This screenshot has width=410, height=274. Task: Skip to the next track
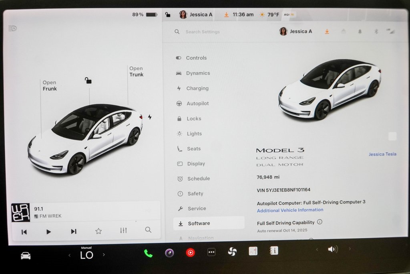[x=74, y=231]
